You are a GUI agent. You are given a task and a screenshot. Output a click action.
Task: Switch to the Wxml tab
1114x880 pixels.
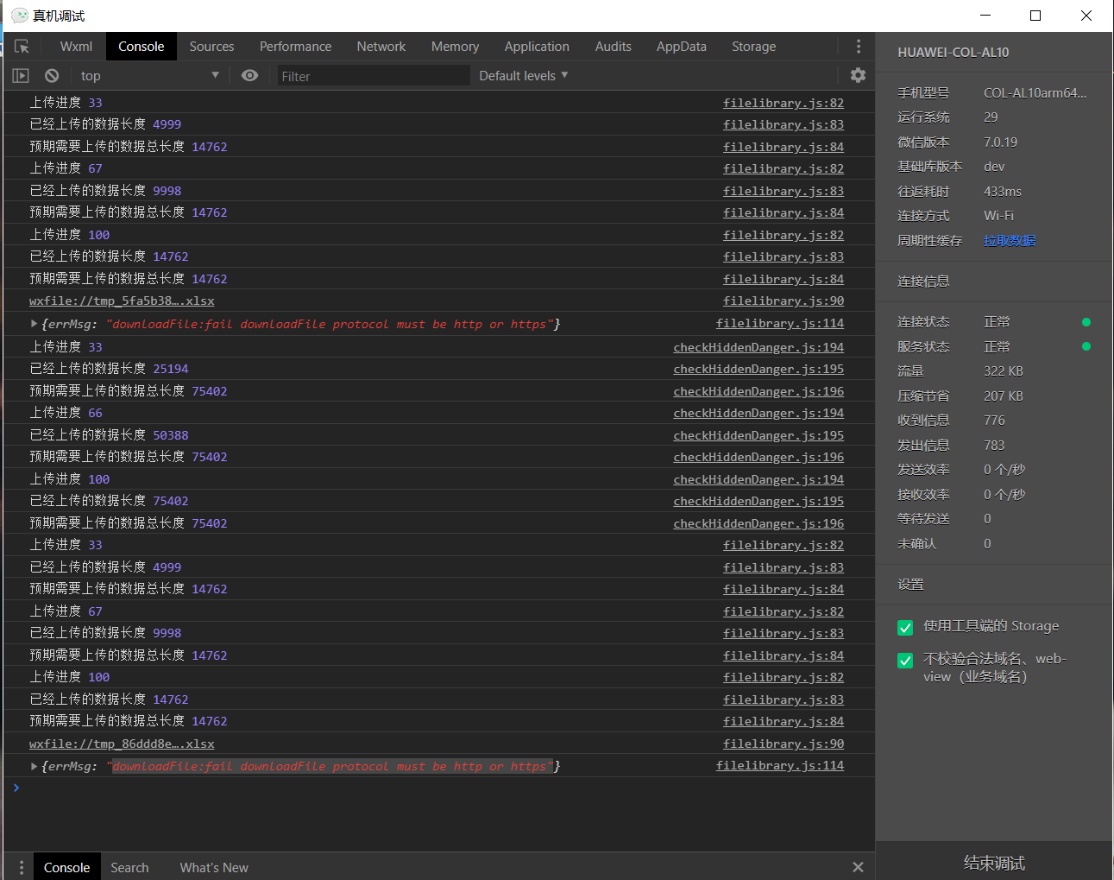click(76, 47)
